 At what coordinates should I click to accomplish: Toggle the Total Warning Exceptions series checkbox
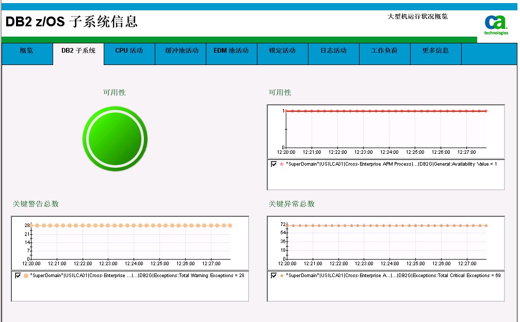pos(18,275)
